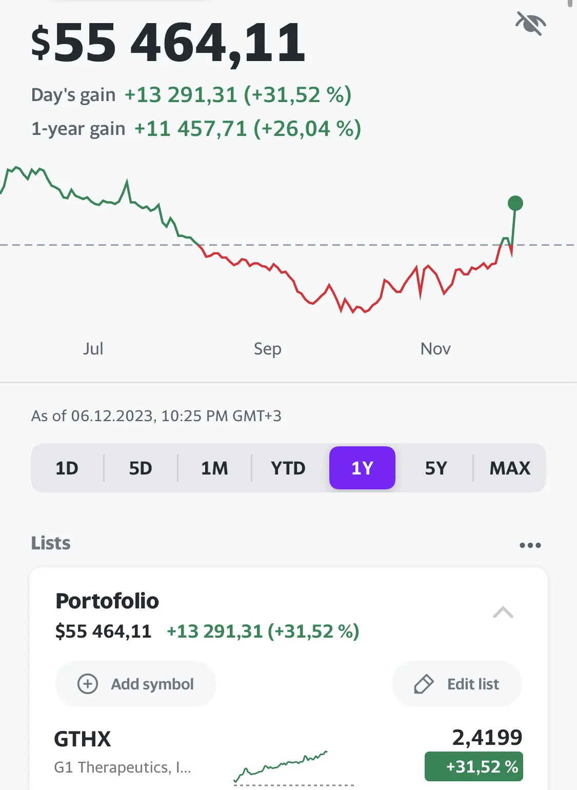
Task: Tap the Edit list button
Action: coord(456,684)
